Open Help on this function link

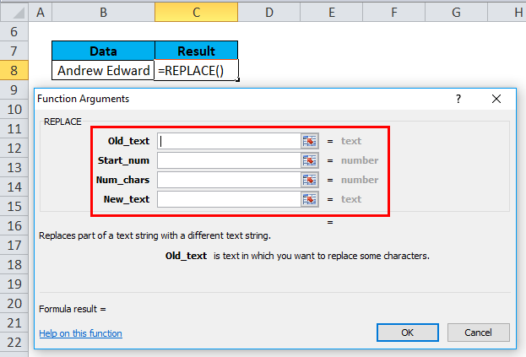pyautogui.click(x=80, y=333)
